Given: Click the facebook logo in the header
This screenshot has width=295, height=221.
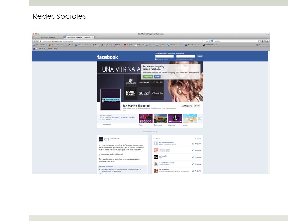Looking at the screenshot, I should [108, 57].
